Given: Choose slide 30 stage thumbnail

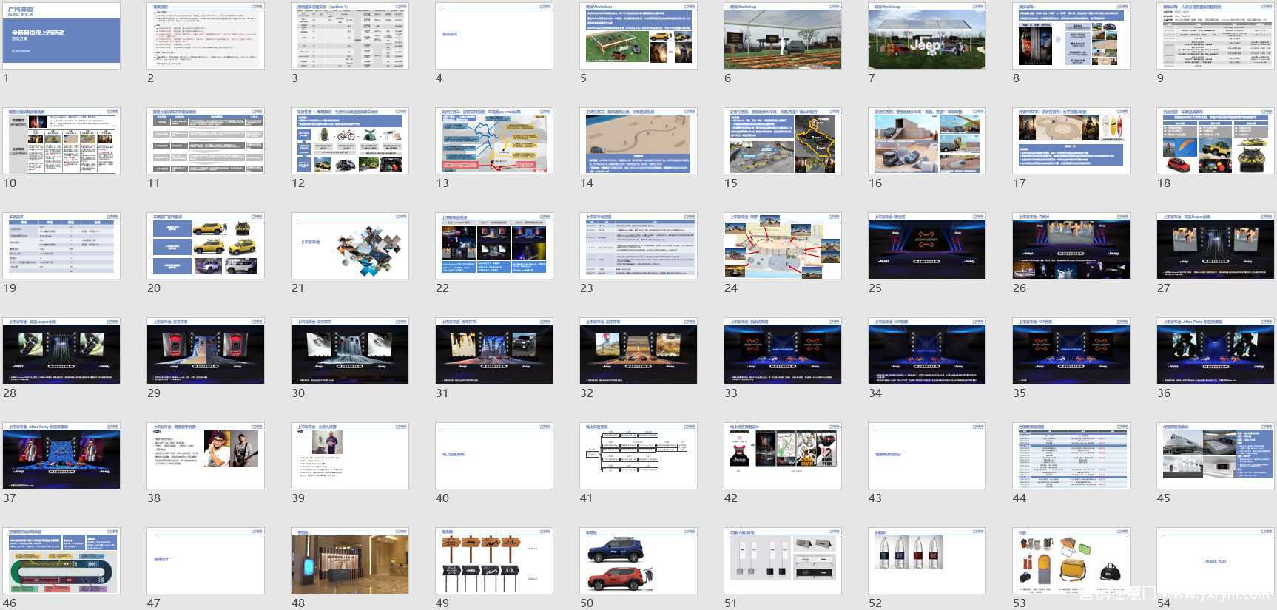Looking at the screenshot, I should pos(350,350).
